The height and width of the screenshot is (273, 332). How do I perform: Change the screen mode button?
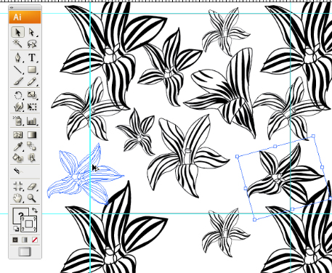pyautogui.click(x=25, y=251)
